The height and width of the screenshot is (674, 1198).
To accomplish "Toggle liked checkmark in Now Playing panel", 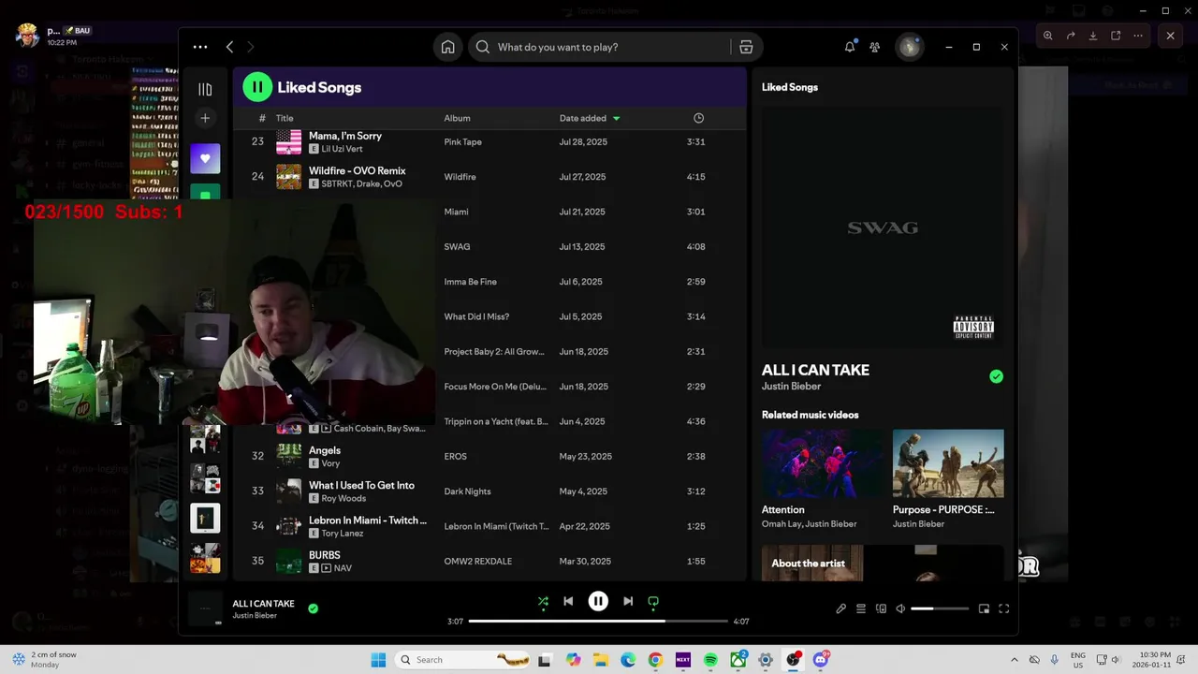I will point(996,376).
